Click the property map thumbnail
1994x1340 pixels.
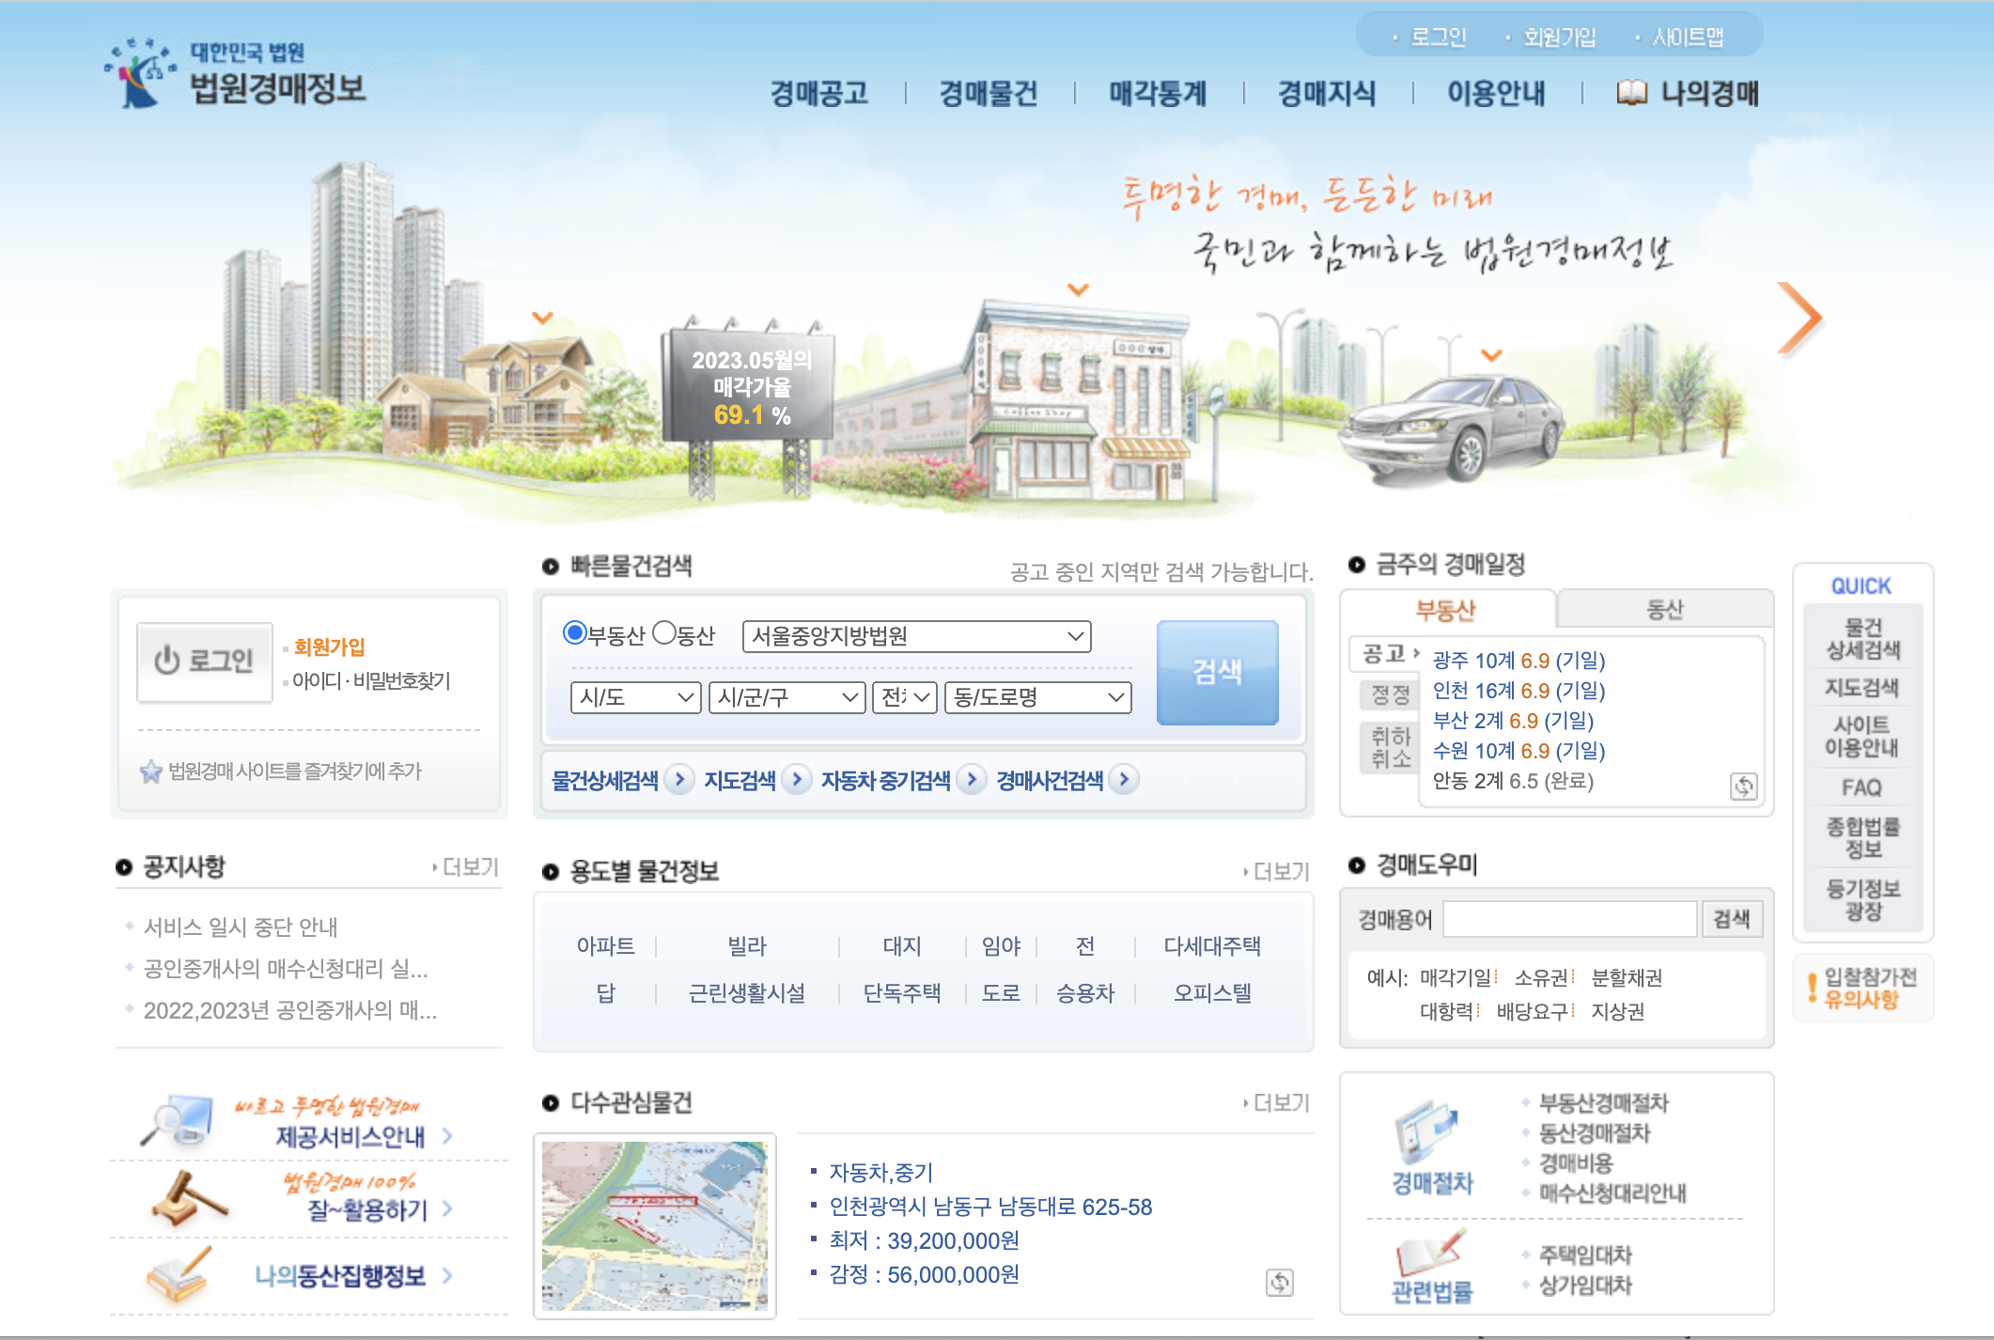coord(655,1225)
